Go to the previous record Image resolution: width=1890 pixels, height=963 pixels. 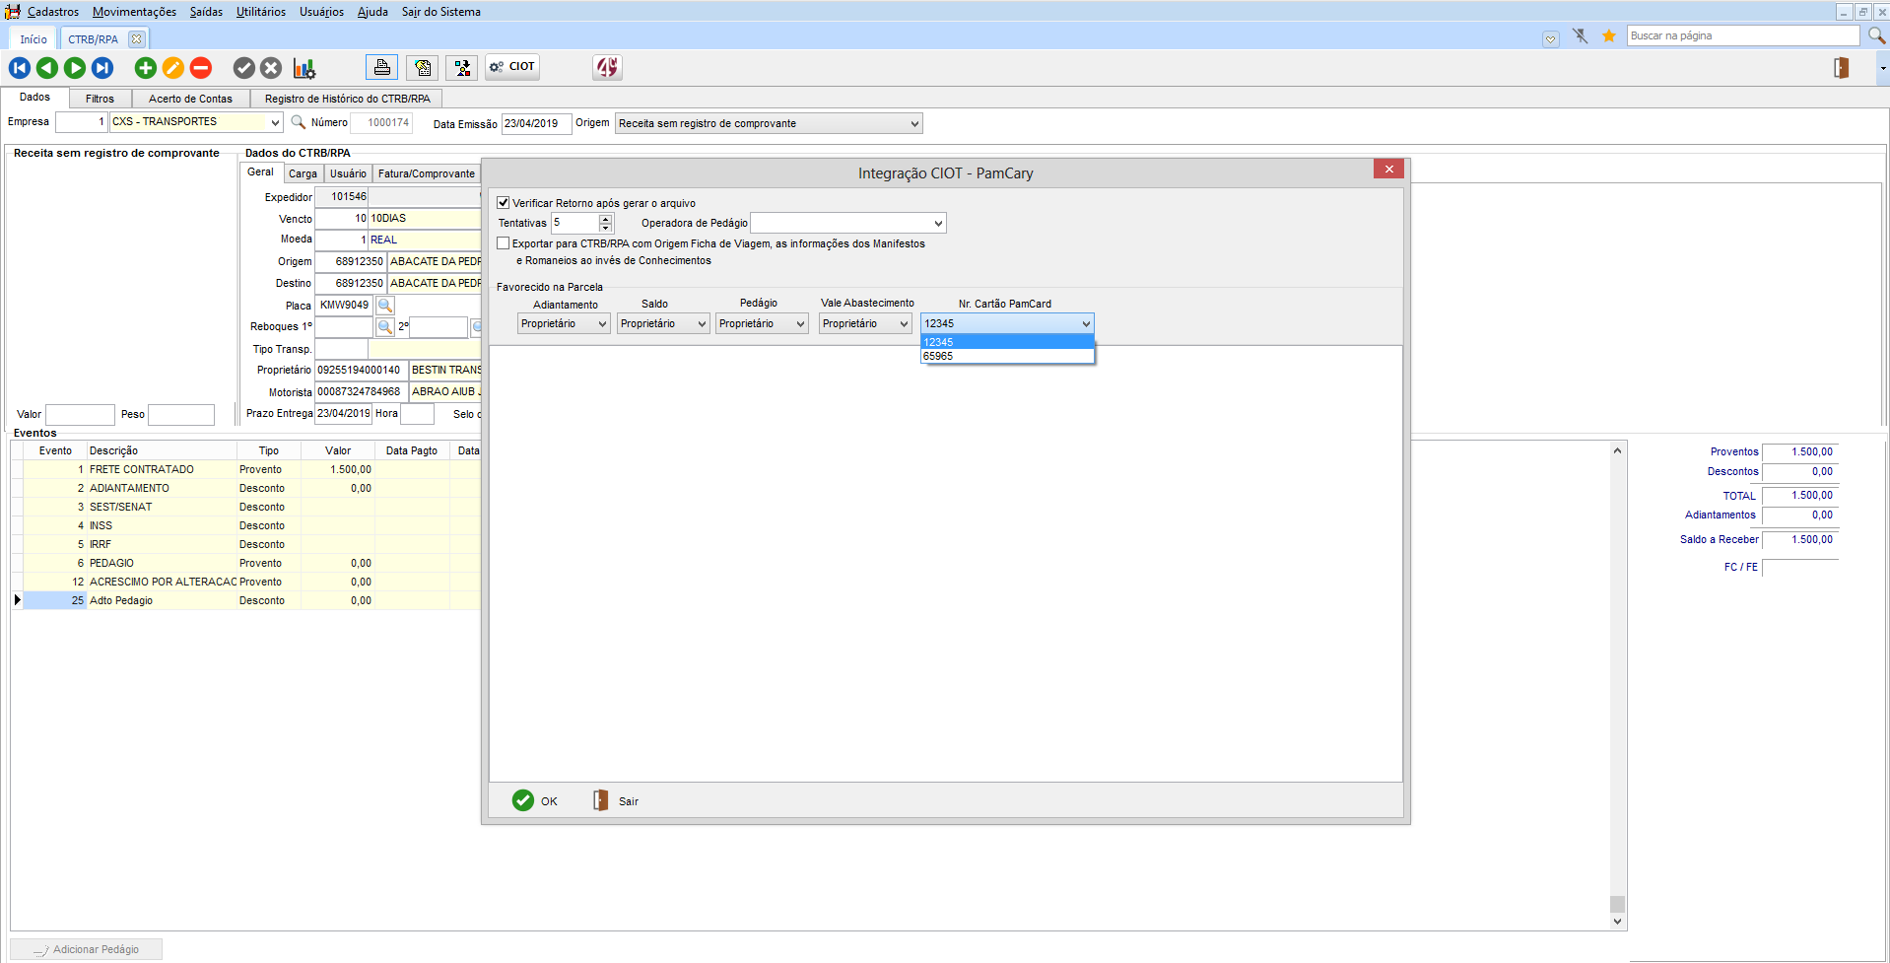47,68
